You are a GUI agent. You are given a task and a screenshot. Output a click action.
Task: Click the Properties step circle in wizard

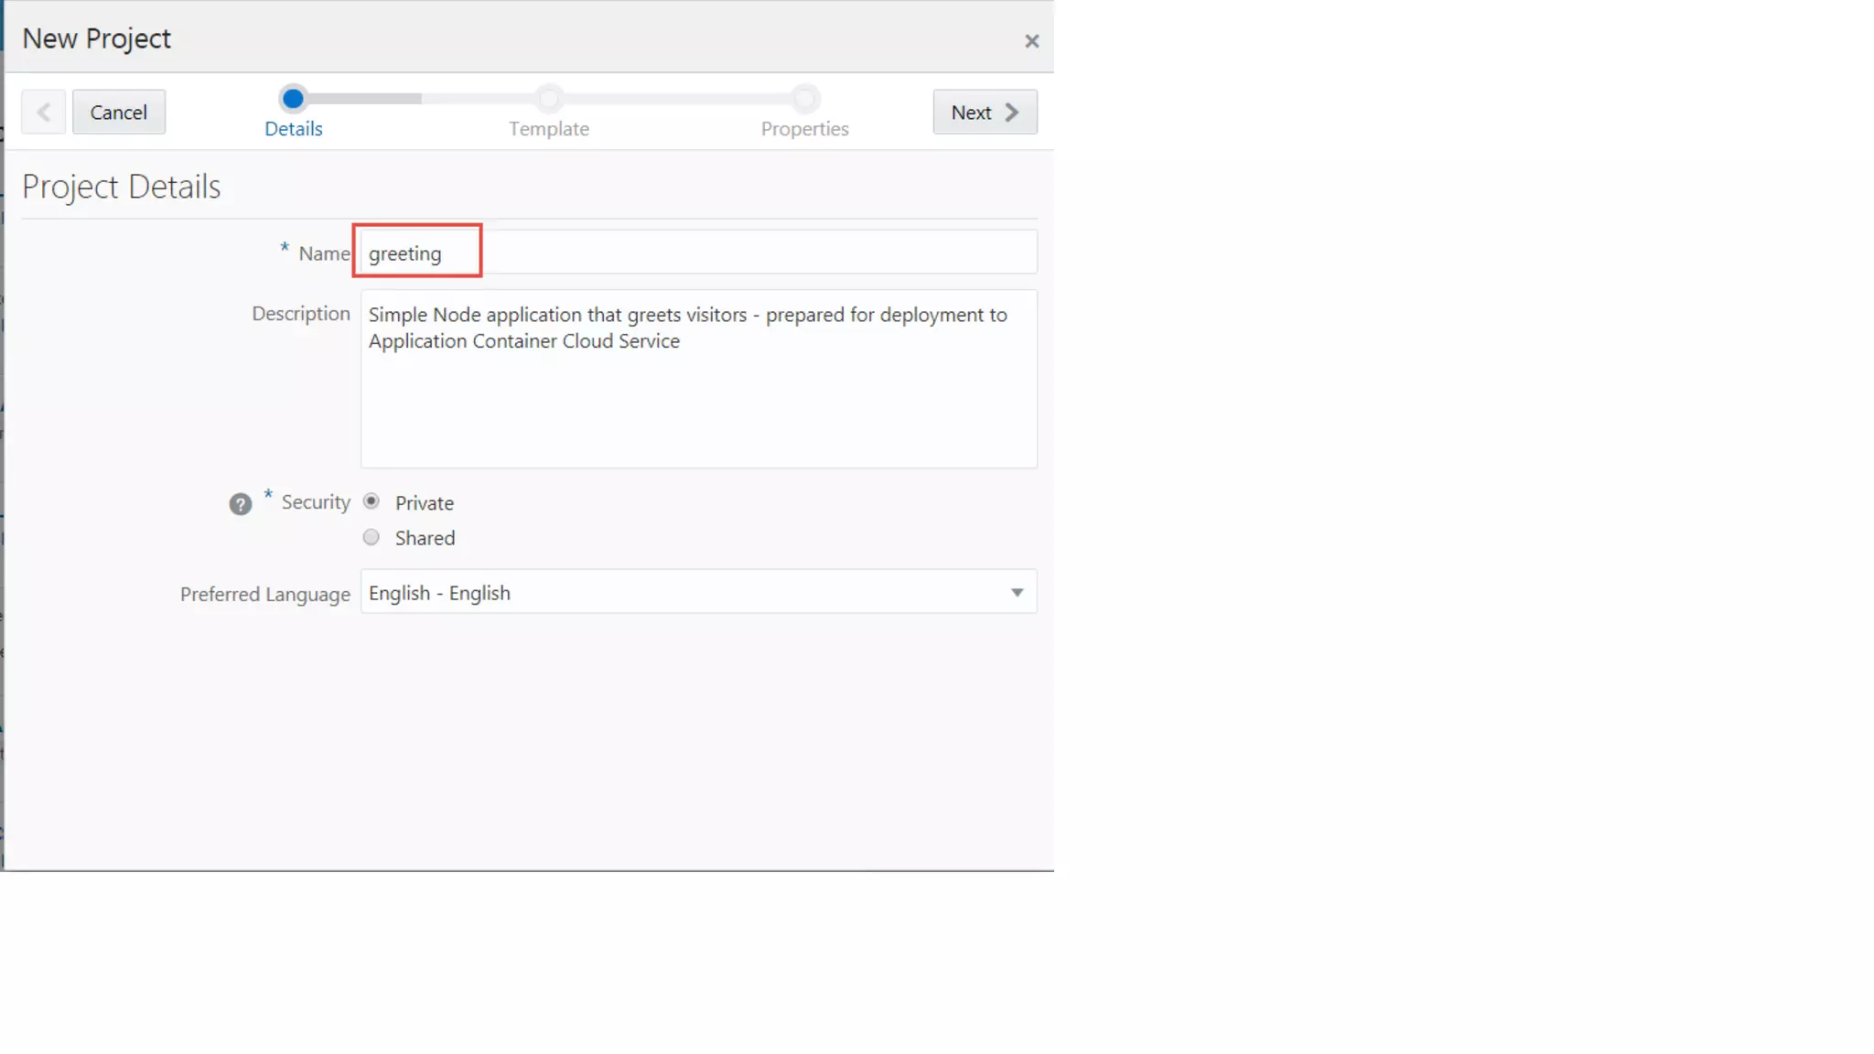(805, 98)
